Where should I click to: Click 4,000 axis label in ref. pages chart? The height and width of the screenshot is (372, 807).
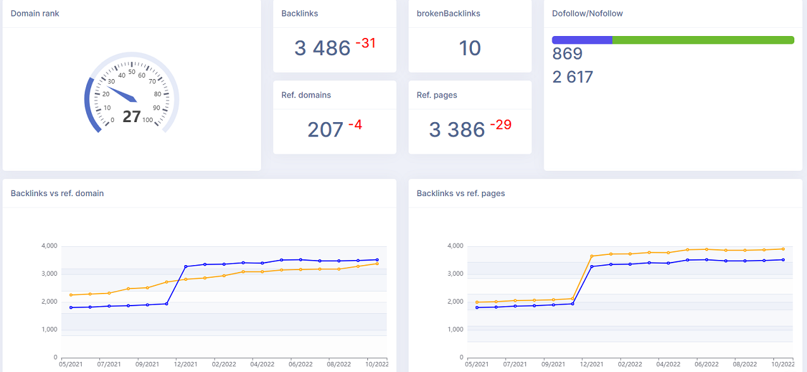coord(454,245)
